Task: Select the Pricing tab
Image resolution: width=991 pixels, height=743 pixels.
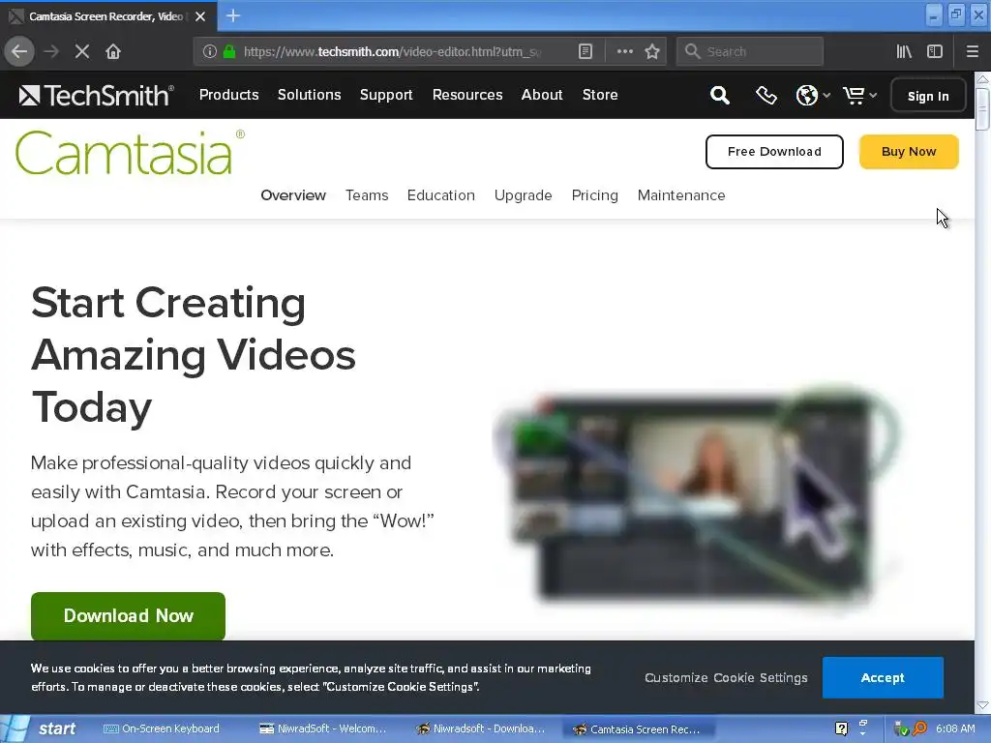Action: point(594,195)
